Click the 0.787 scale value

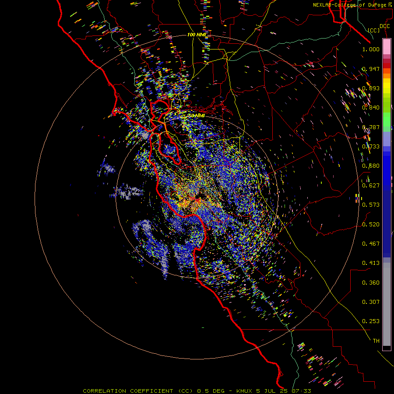(x=371, y=127)
